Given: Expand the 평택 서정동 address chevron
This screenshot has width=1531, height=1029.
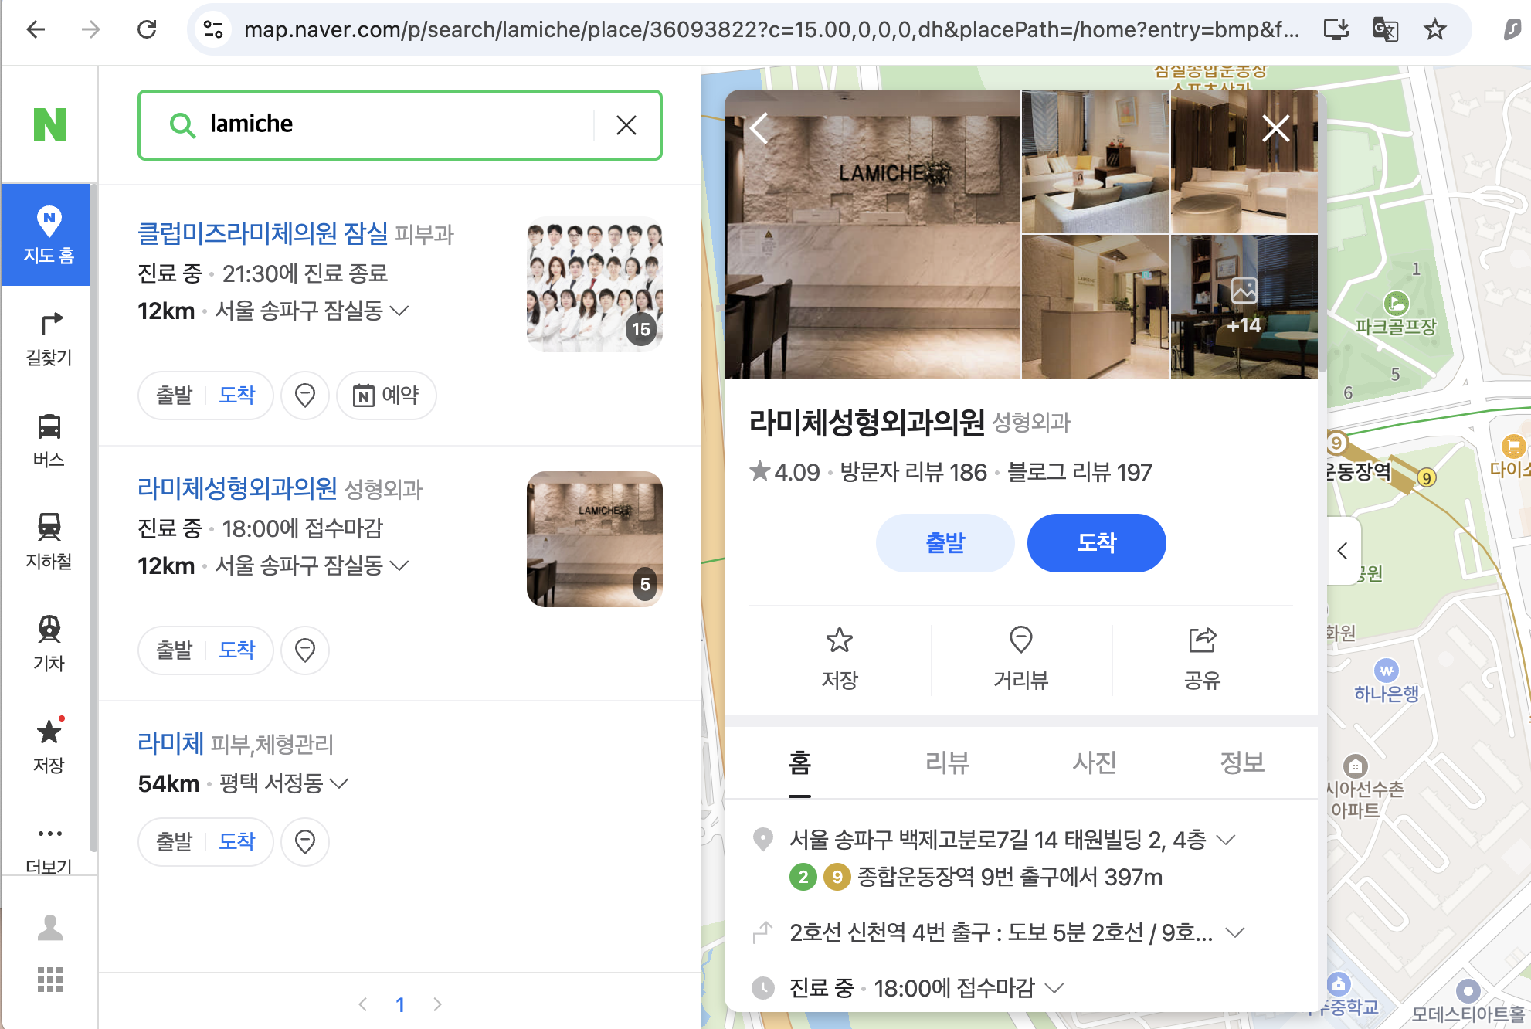Looking at the screenshot, I should [x=339, y=783].
